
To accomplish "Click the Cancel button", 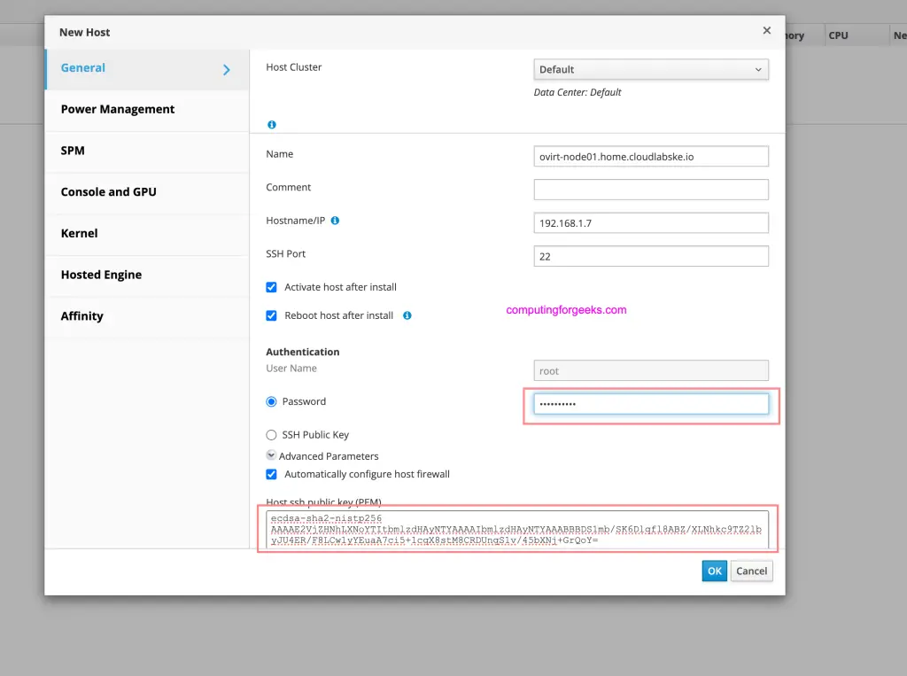I will pyautogui.click(x=751, y=571).
